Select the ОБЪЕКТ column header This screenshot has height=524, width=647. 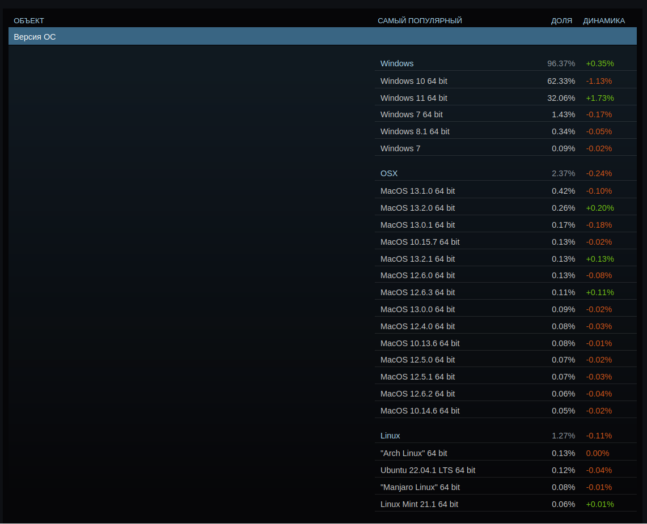point(29,20)
